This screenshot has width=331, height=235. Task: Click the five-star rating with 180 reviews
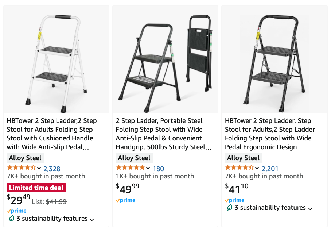click(x=130, y=168)
